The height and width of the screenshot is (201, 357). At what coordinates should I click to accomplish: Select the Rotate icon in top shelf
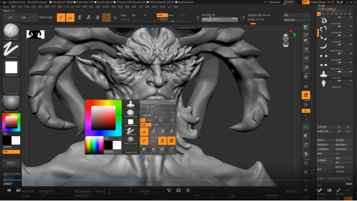click(97, 18)
